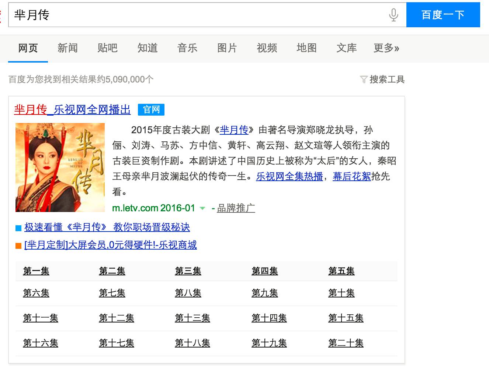
Task: Switch to the 图片 tab
Action: click(227, 48)
